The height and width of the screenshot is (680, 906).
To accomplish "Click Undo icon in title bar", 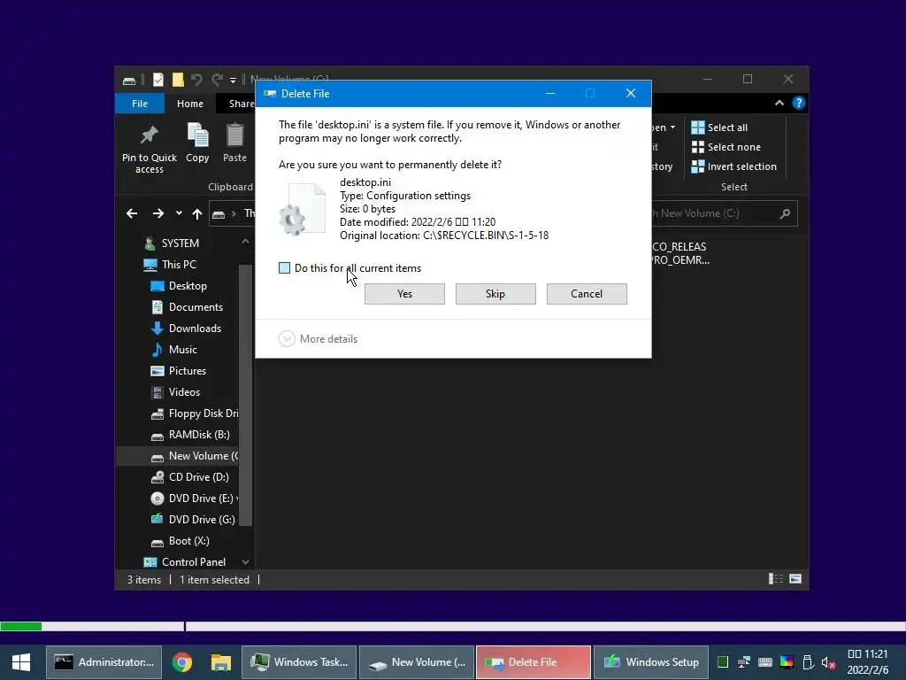I will pos(196,79).
